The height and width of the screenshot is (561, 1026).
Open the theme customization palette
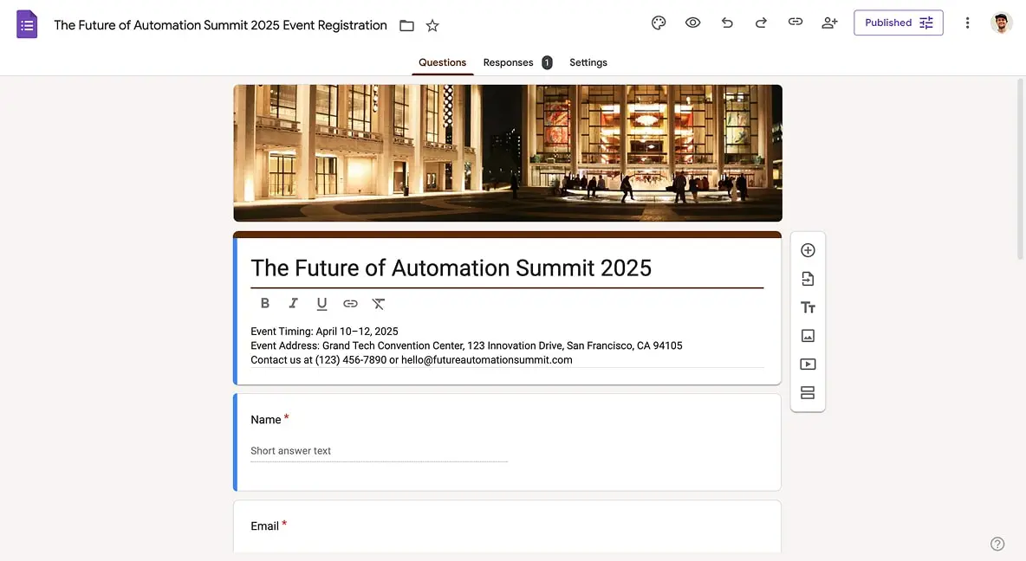tap(659, 23)
